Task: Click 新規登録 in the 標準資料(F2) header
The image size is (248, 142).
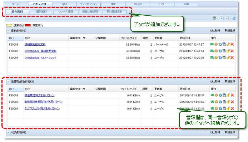Action: click(230, 30)
